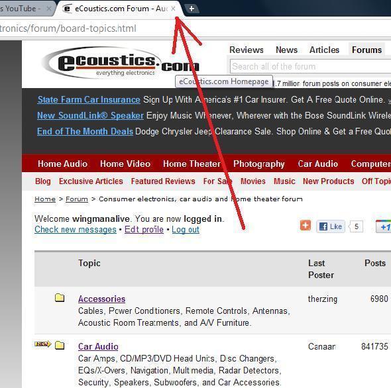
Task: Open the Accessories forum topic
Action: pos(102,299)
